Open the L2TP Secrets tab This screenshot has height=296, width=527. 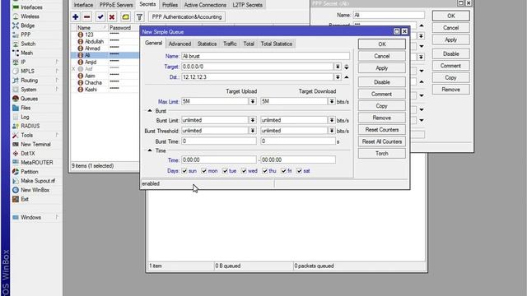coord(248,5)
